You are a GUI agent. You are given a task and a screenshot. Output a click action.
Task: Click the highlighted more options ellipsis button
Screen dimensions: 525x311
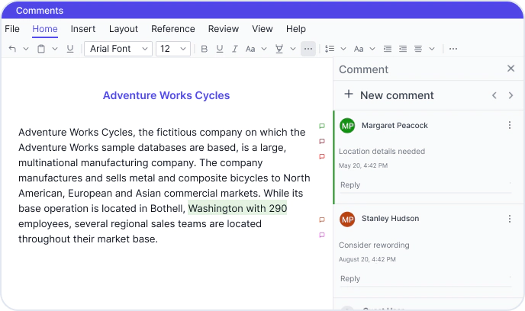tap(308, 49)
